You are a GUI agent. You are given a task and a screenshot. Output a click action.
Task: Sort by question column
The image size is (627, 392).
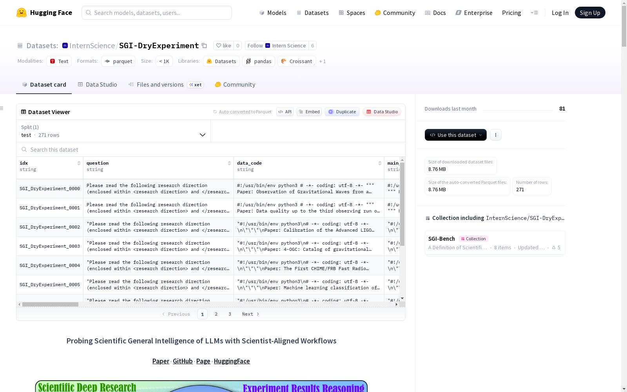click(x=229, y=163)
